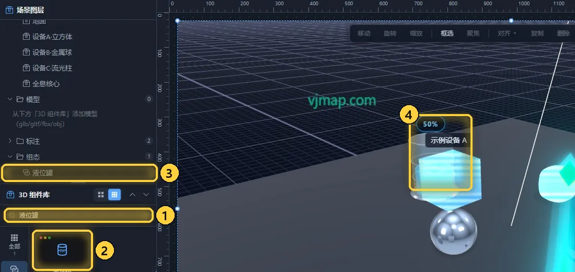
Task: Click the cube icon beside 设备C·流光柱
Action: tap(26, 68)
